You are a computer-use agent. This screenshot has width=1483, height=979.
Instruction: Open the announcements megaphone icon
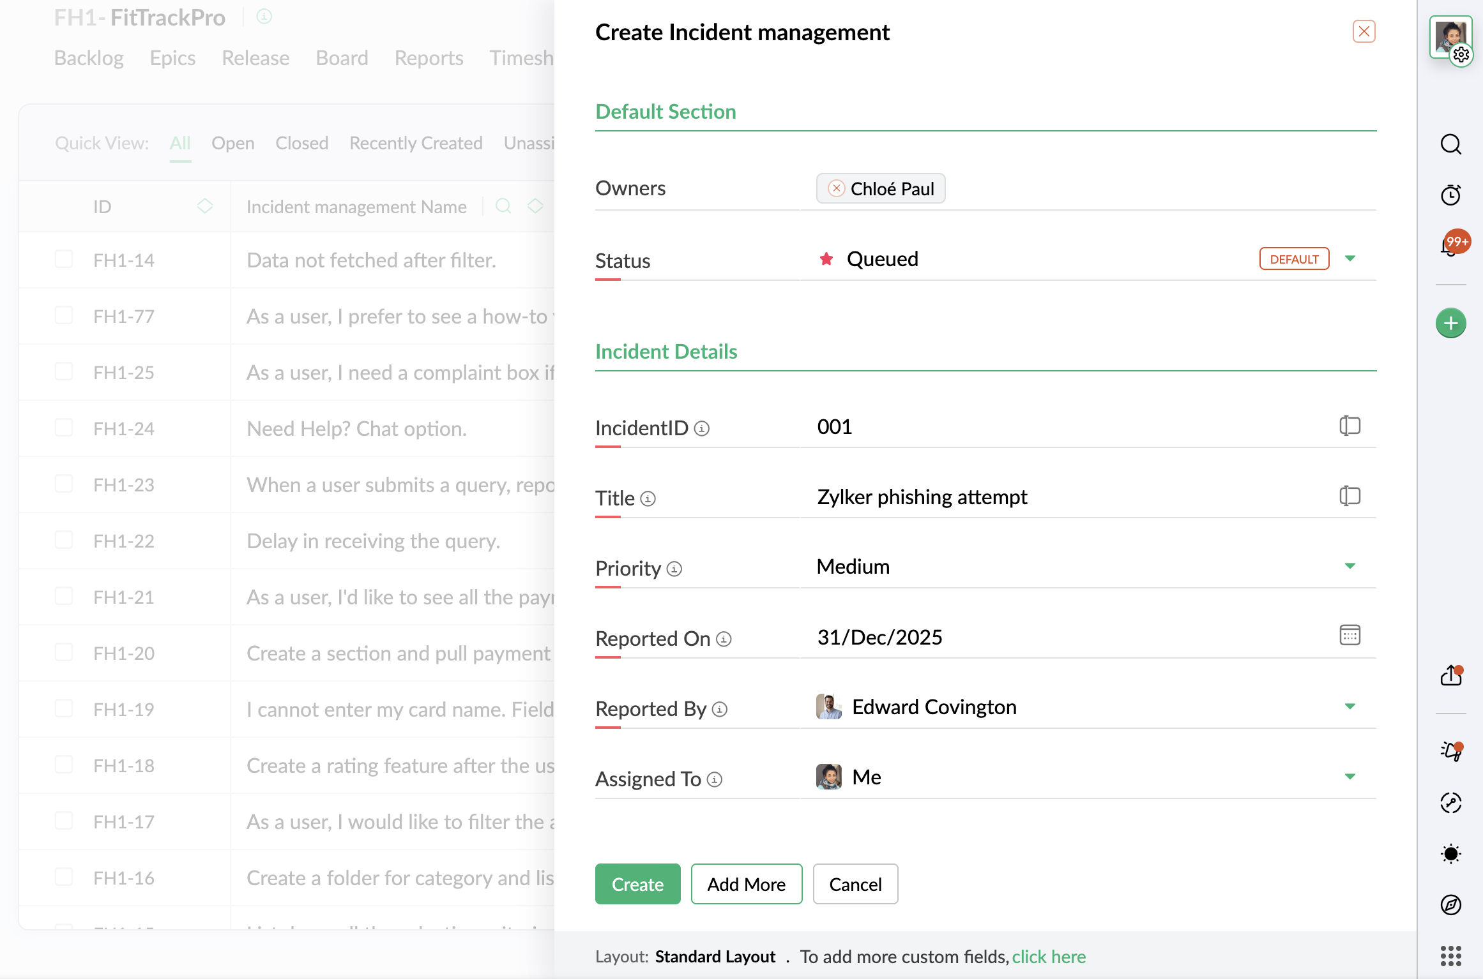tap(1451, 751)
